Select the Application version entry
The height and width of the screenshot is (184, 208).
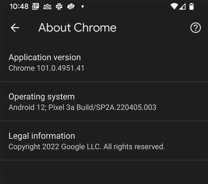(x=104, y=63)
